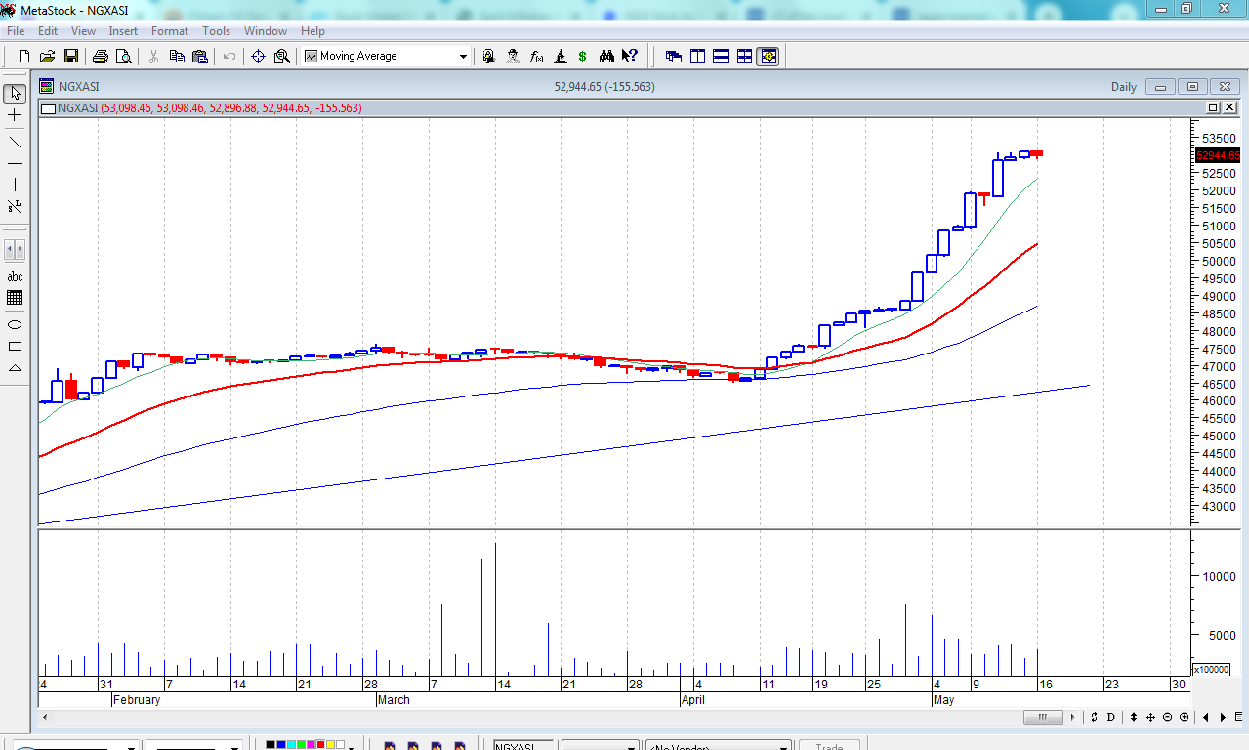
Task: Toggle the full-screen chart view icon
Action: (769, 56)
